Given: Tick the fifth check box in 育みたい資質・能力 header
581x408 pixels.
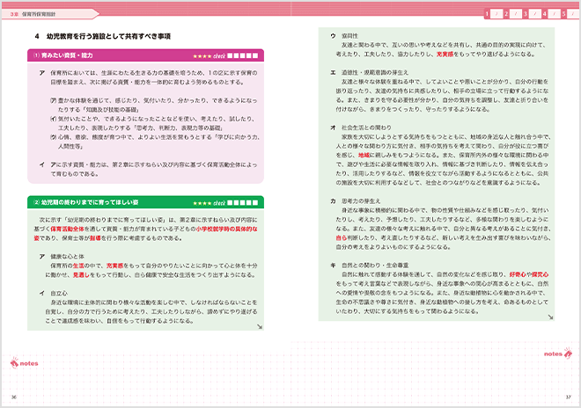Looking at the screenshot, I should [255, 56].
